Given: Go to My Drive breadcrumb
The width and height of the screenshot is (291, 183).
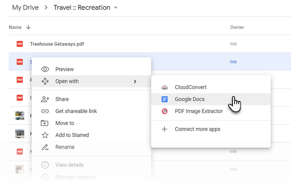Looking at the screenshot, I should coord(25,8).
